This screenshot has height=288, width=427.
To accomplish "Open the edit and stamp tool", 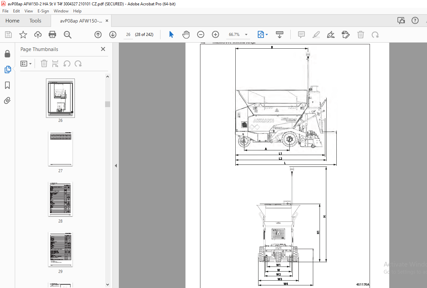I will (x=346, y=35).
